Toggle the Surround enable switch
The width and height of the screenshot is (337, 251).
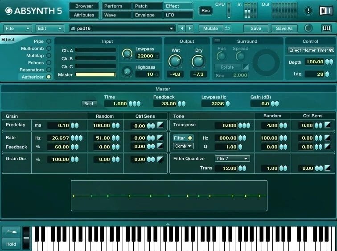click(x=217, y=41)
